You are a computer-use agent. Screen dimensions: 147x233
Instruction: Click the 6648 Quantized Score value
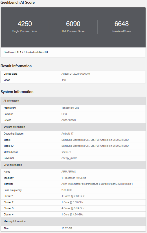(122, 24)
